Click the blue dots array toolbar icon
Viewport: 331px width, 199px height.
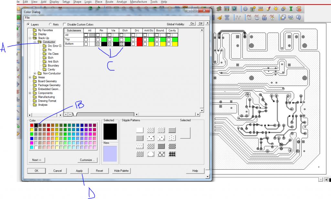(227, 17)
